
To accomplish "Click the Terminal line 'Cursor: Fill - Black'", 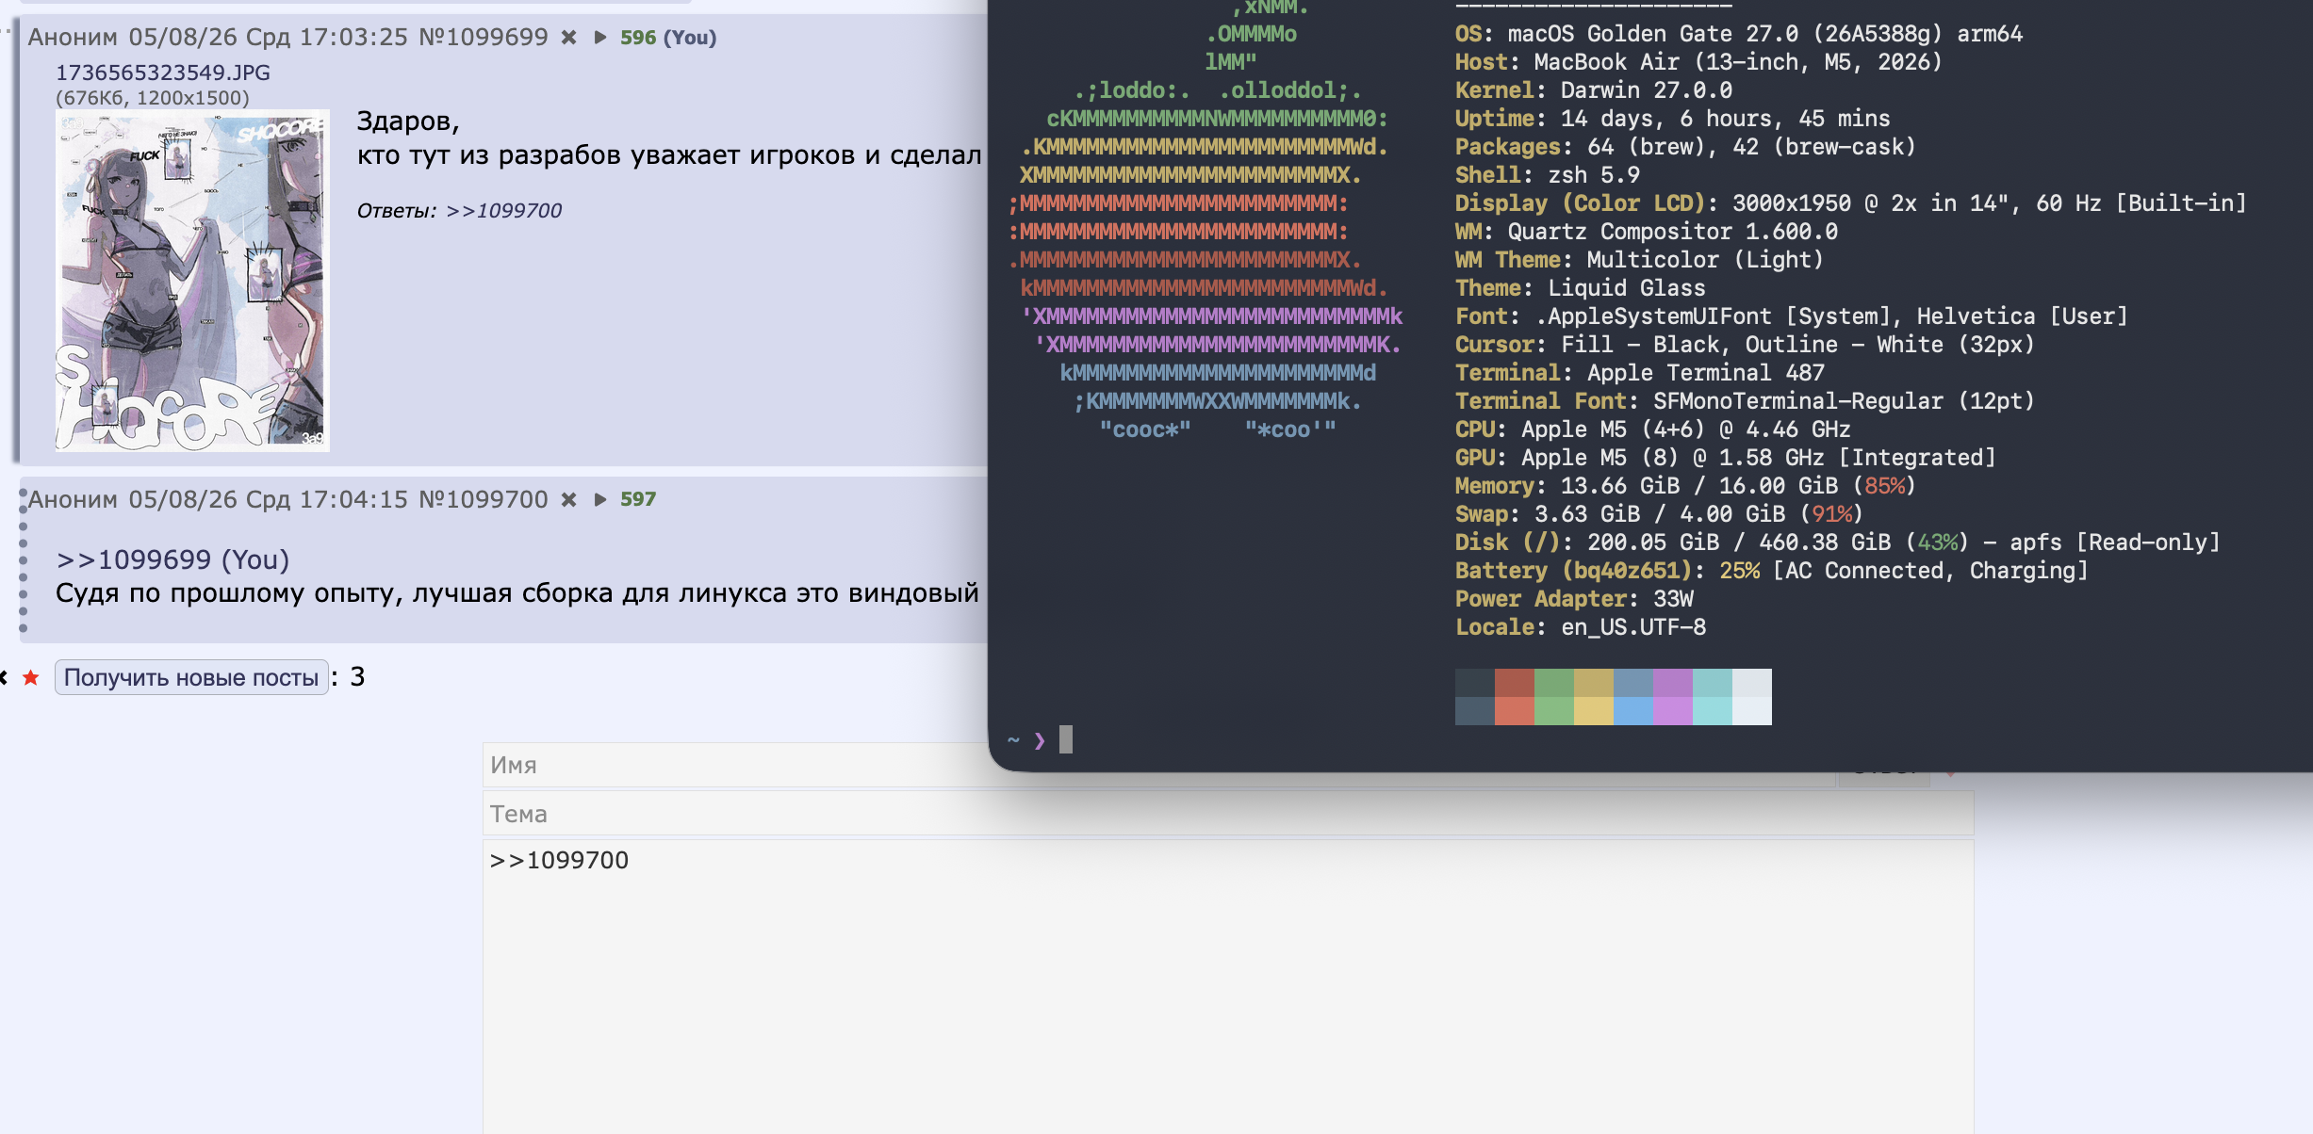I will pos(1746,345).
